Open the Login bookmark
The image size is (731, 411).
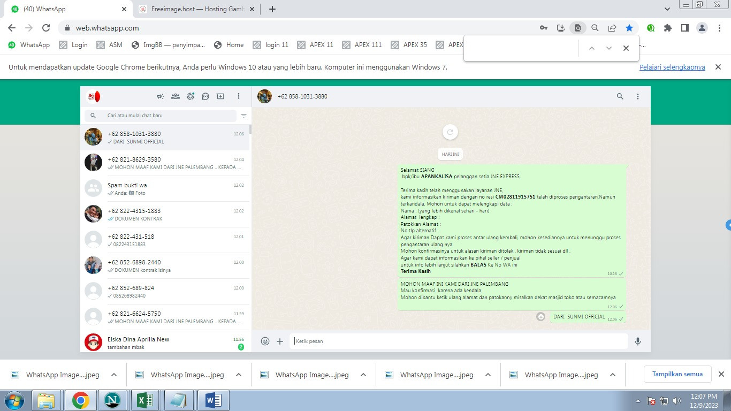(73, 45)
